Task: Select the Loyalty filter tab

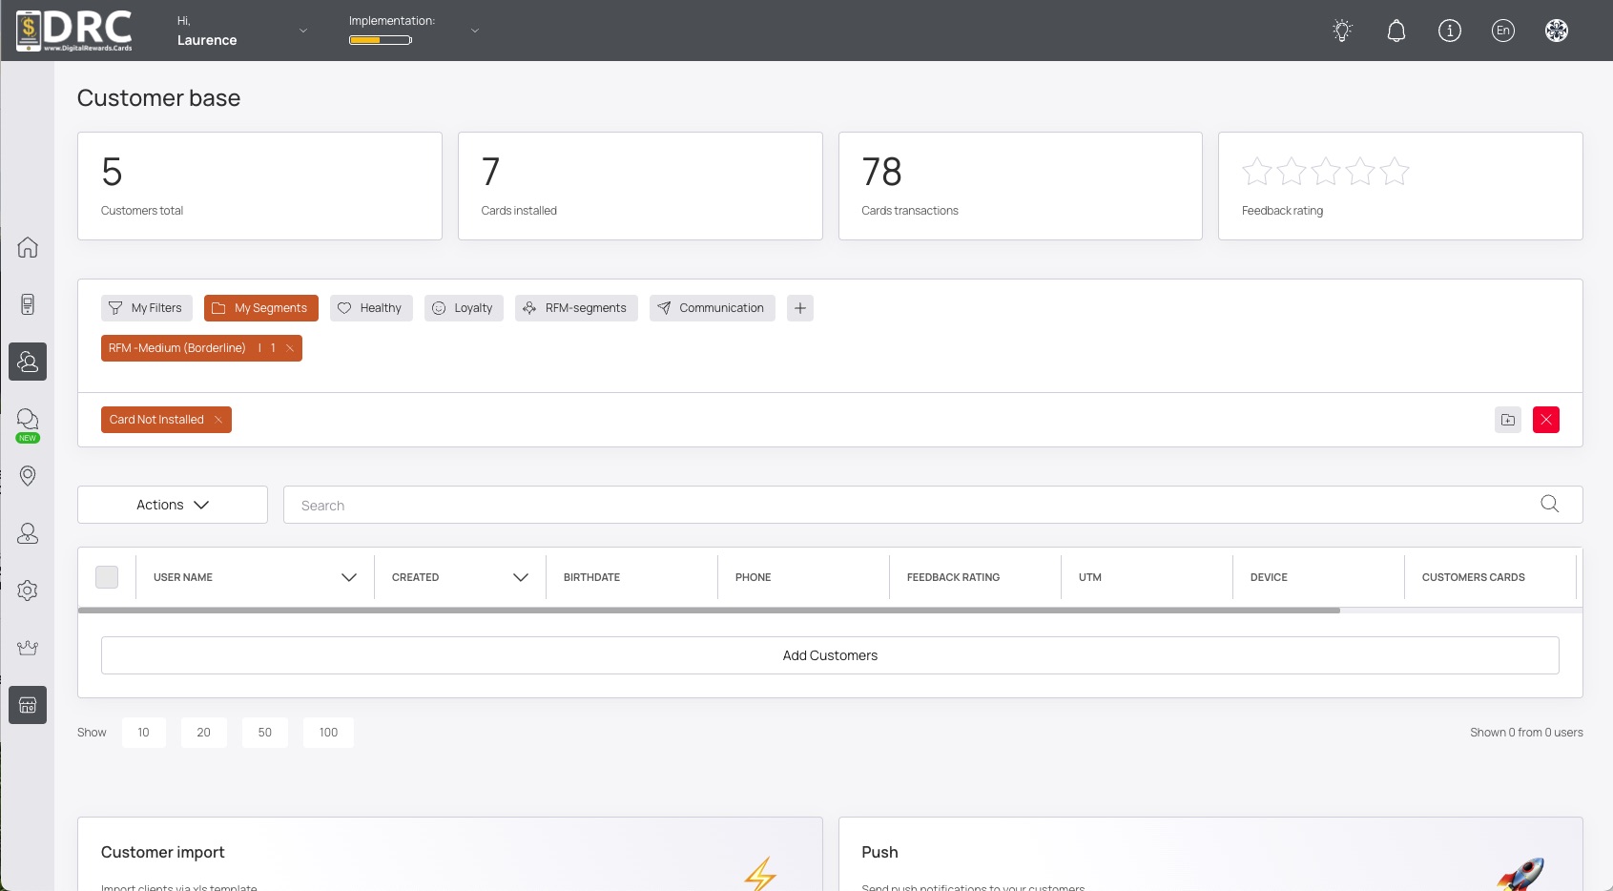Action: 463,308
